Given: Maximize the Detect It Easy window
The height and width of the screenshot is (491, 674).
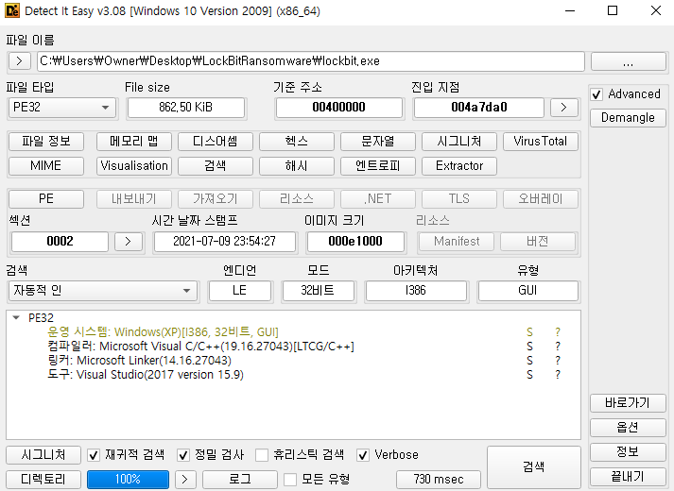Looking at the screenshot, I should click(613, 10).
